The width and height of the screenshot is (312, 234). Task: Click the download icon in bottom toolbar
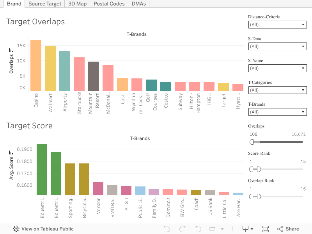point(246,229)
